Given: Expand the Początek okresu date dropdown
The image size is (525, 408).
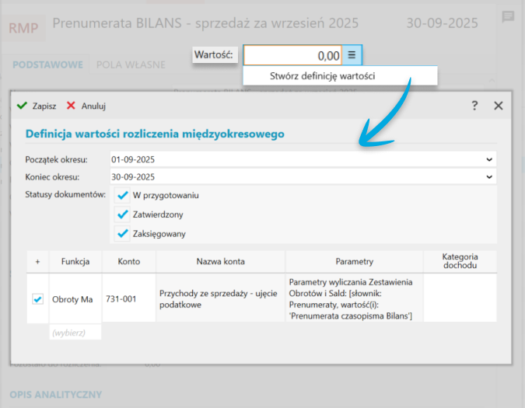Looking at the screenshot, I should (488, 159).
